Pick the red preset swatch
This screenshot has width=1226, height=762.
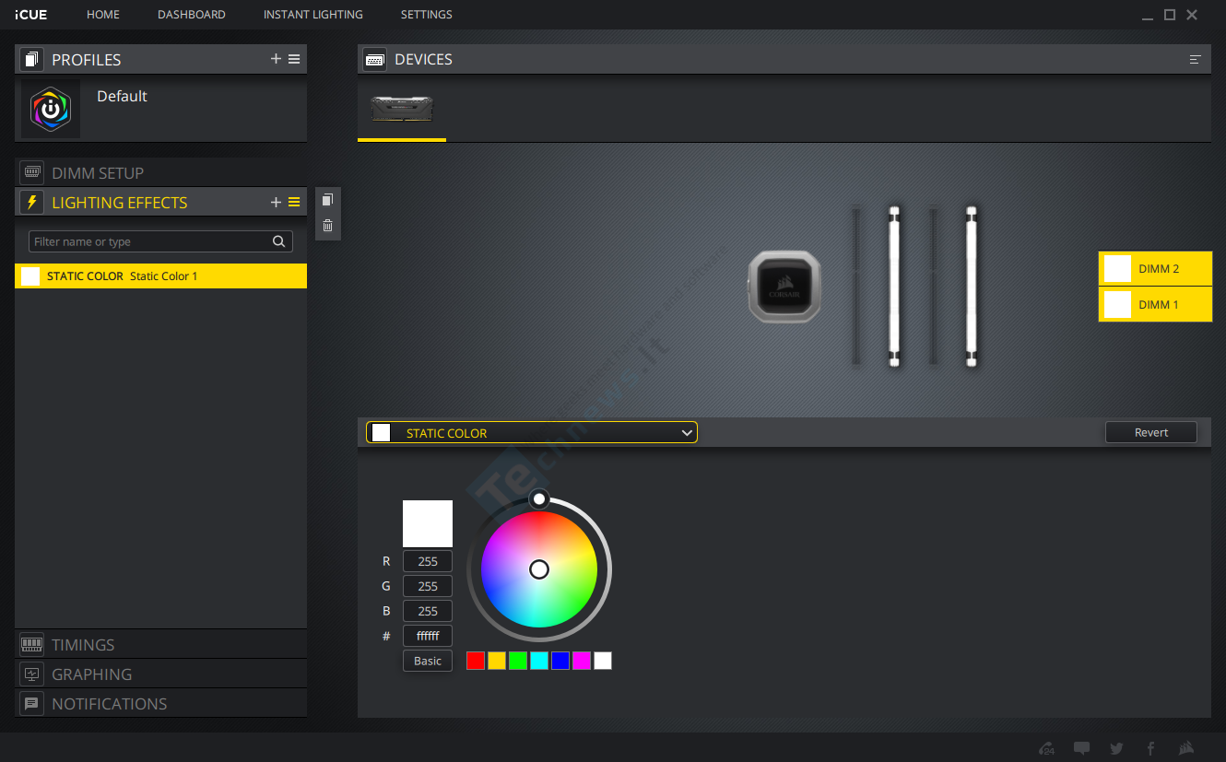[476, 661]
